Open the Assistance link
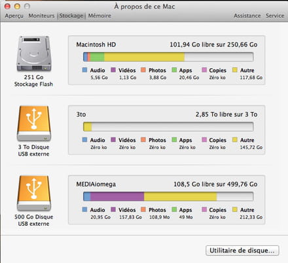 [x=247, y=16]
